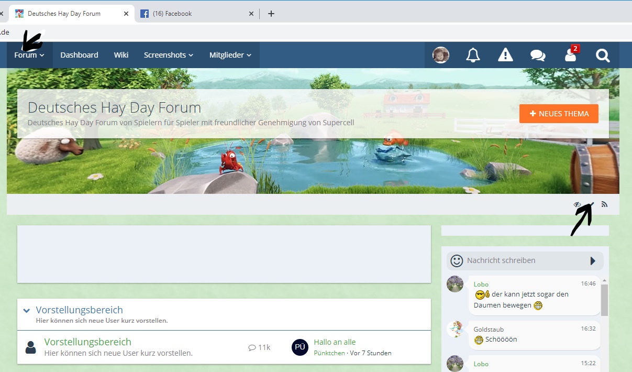Image resolution: width=632 pixels, height=372 pixels.
Task: Send chat message with arrow icon
Action: (x=593, y=260)
